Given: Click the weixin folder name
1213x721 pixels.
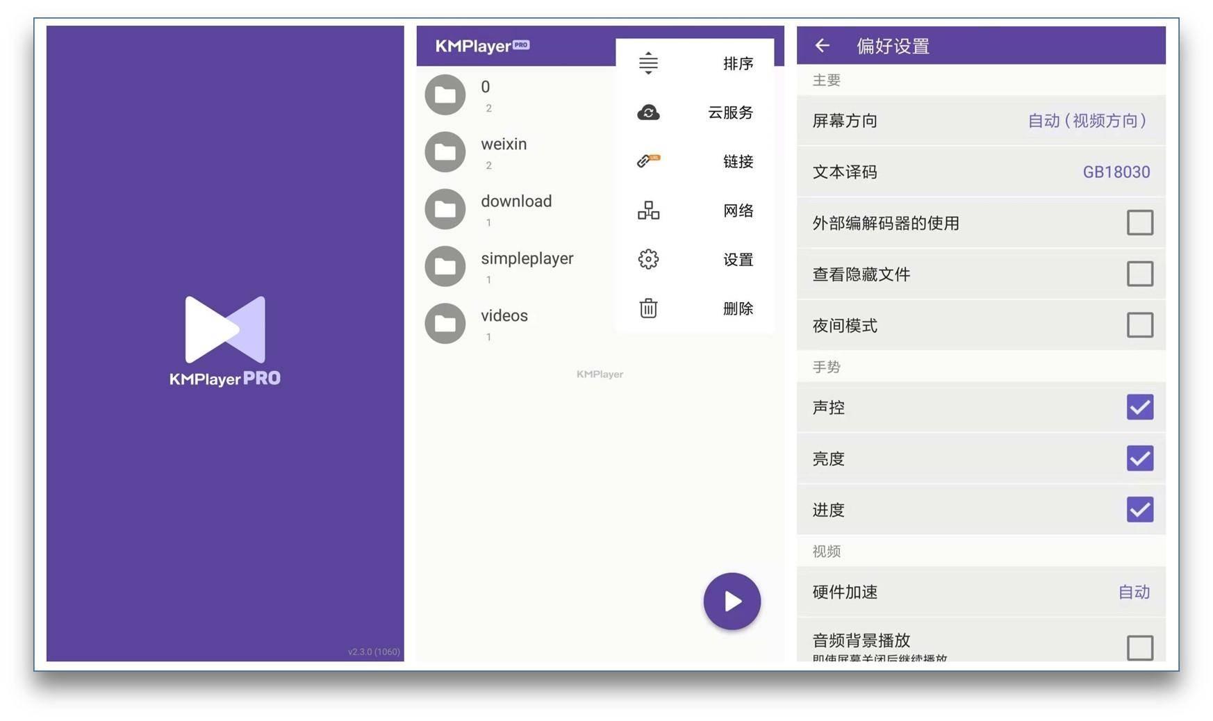Looking at the screenshot, I should coord(504,144).
